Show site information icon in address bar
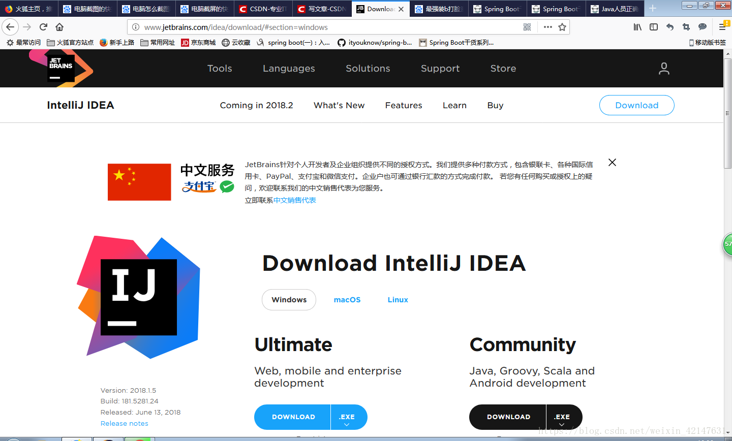The image size is (732, 441). point(136,27)
